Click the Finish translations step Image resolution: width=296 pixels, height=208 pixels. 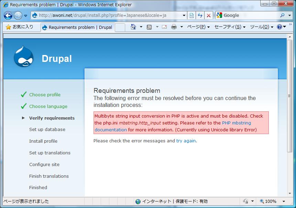coord(49,176)
